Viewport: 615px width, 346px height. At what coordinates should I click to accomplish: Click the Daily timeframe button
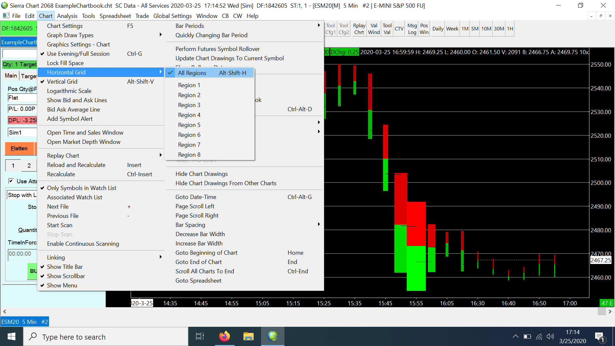point(438,29)
